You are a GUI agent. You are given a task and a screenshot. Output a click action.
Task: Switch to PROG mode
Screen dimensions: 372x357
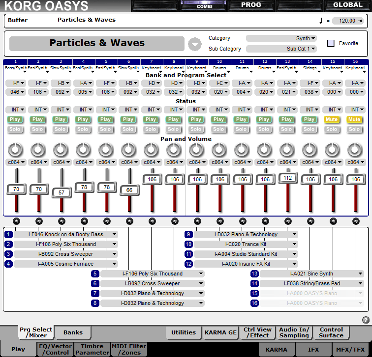tap(251, 5)
